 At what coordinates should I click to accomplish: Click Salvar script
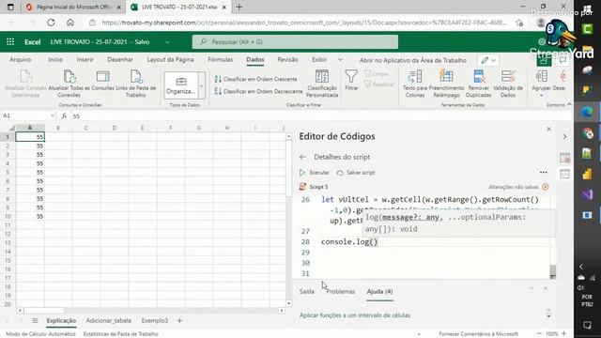356,173
